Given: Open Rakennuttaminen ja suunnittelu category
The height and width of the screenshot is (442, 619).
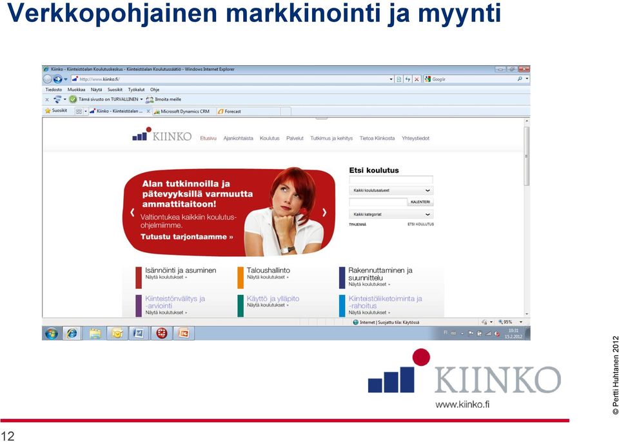Looking at the screenshot, I should click(x=380, y=274).
